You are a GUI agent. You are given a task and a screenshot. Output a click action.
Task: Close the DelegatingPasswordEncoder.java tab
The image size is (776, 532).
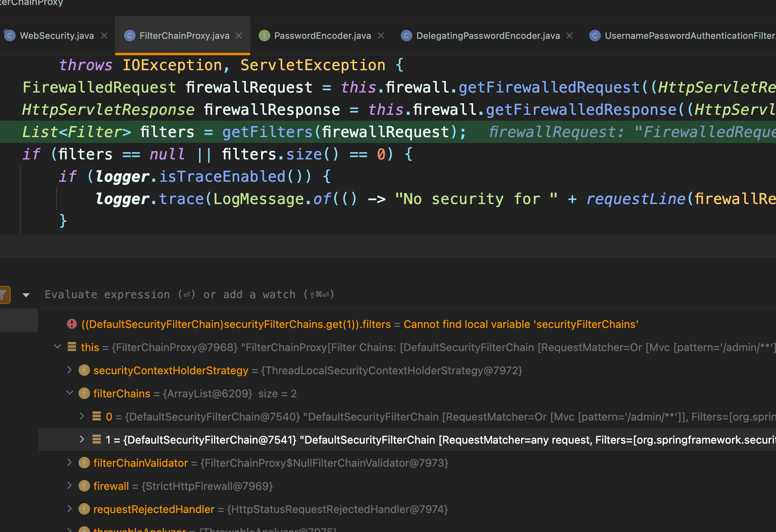click(x=569, y=36)
